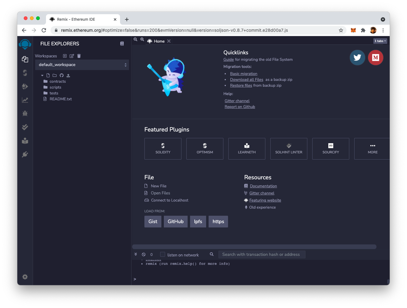Open the Solidity compiler sidebar icon

click(x=25, y=73)
